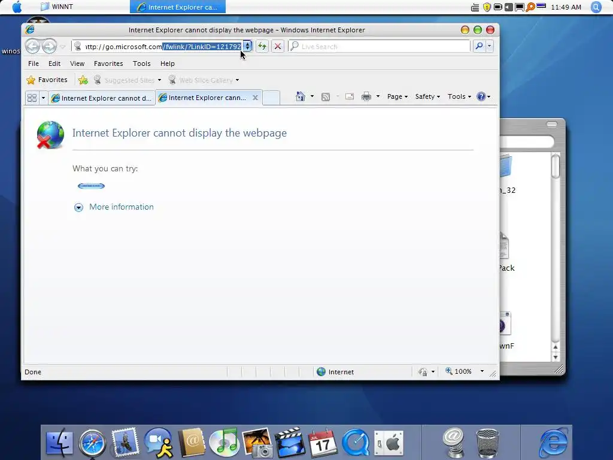Screen dimensions: 613x460
Task: Click the magnifier Search button
Action: tap(479, 46)
